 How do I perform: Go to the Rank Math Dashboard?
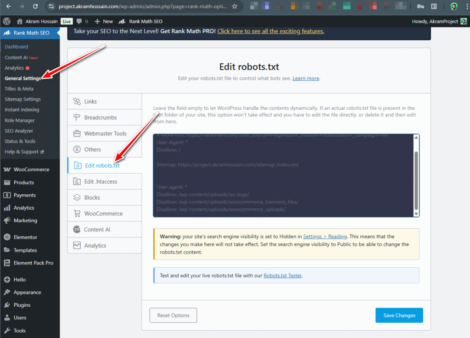(17, 47)
